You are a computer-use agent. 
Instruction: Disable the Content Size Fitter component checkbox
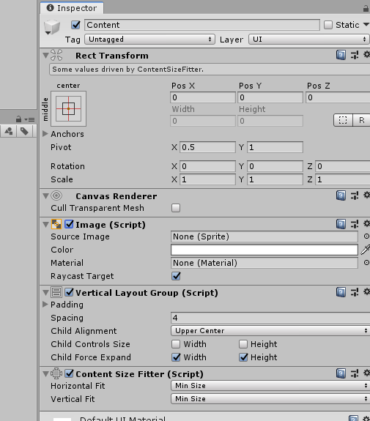[69, 373]
